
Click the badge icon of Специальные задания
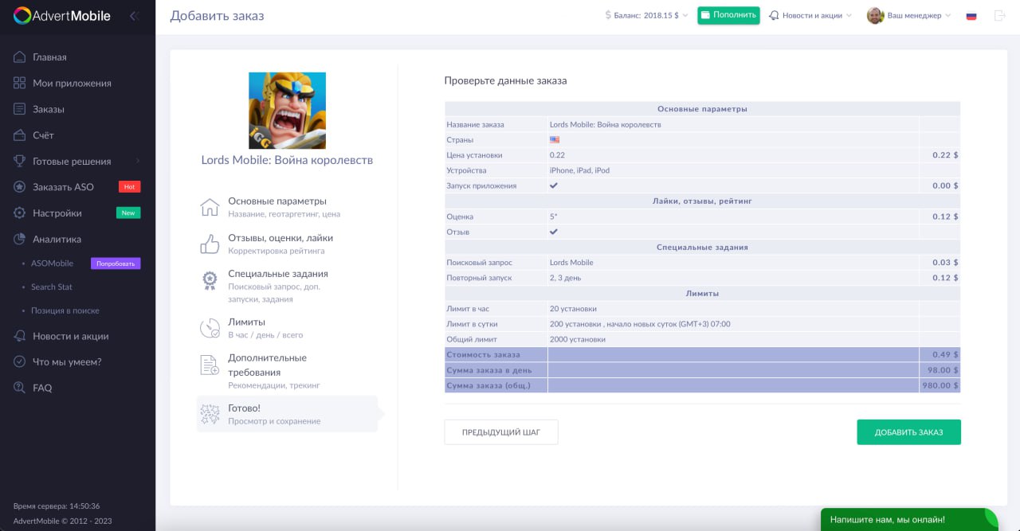210,279
